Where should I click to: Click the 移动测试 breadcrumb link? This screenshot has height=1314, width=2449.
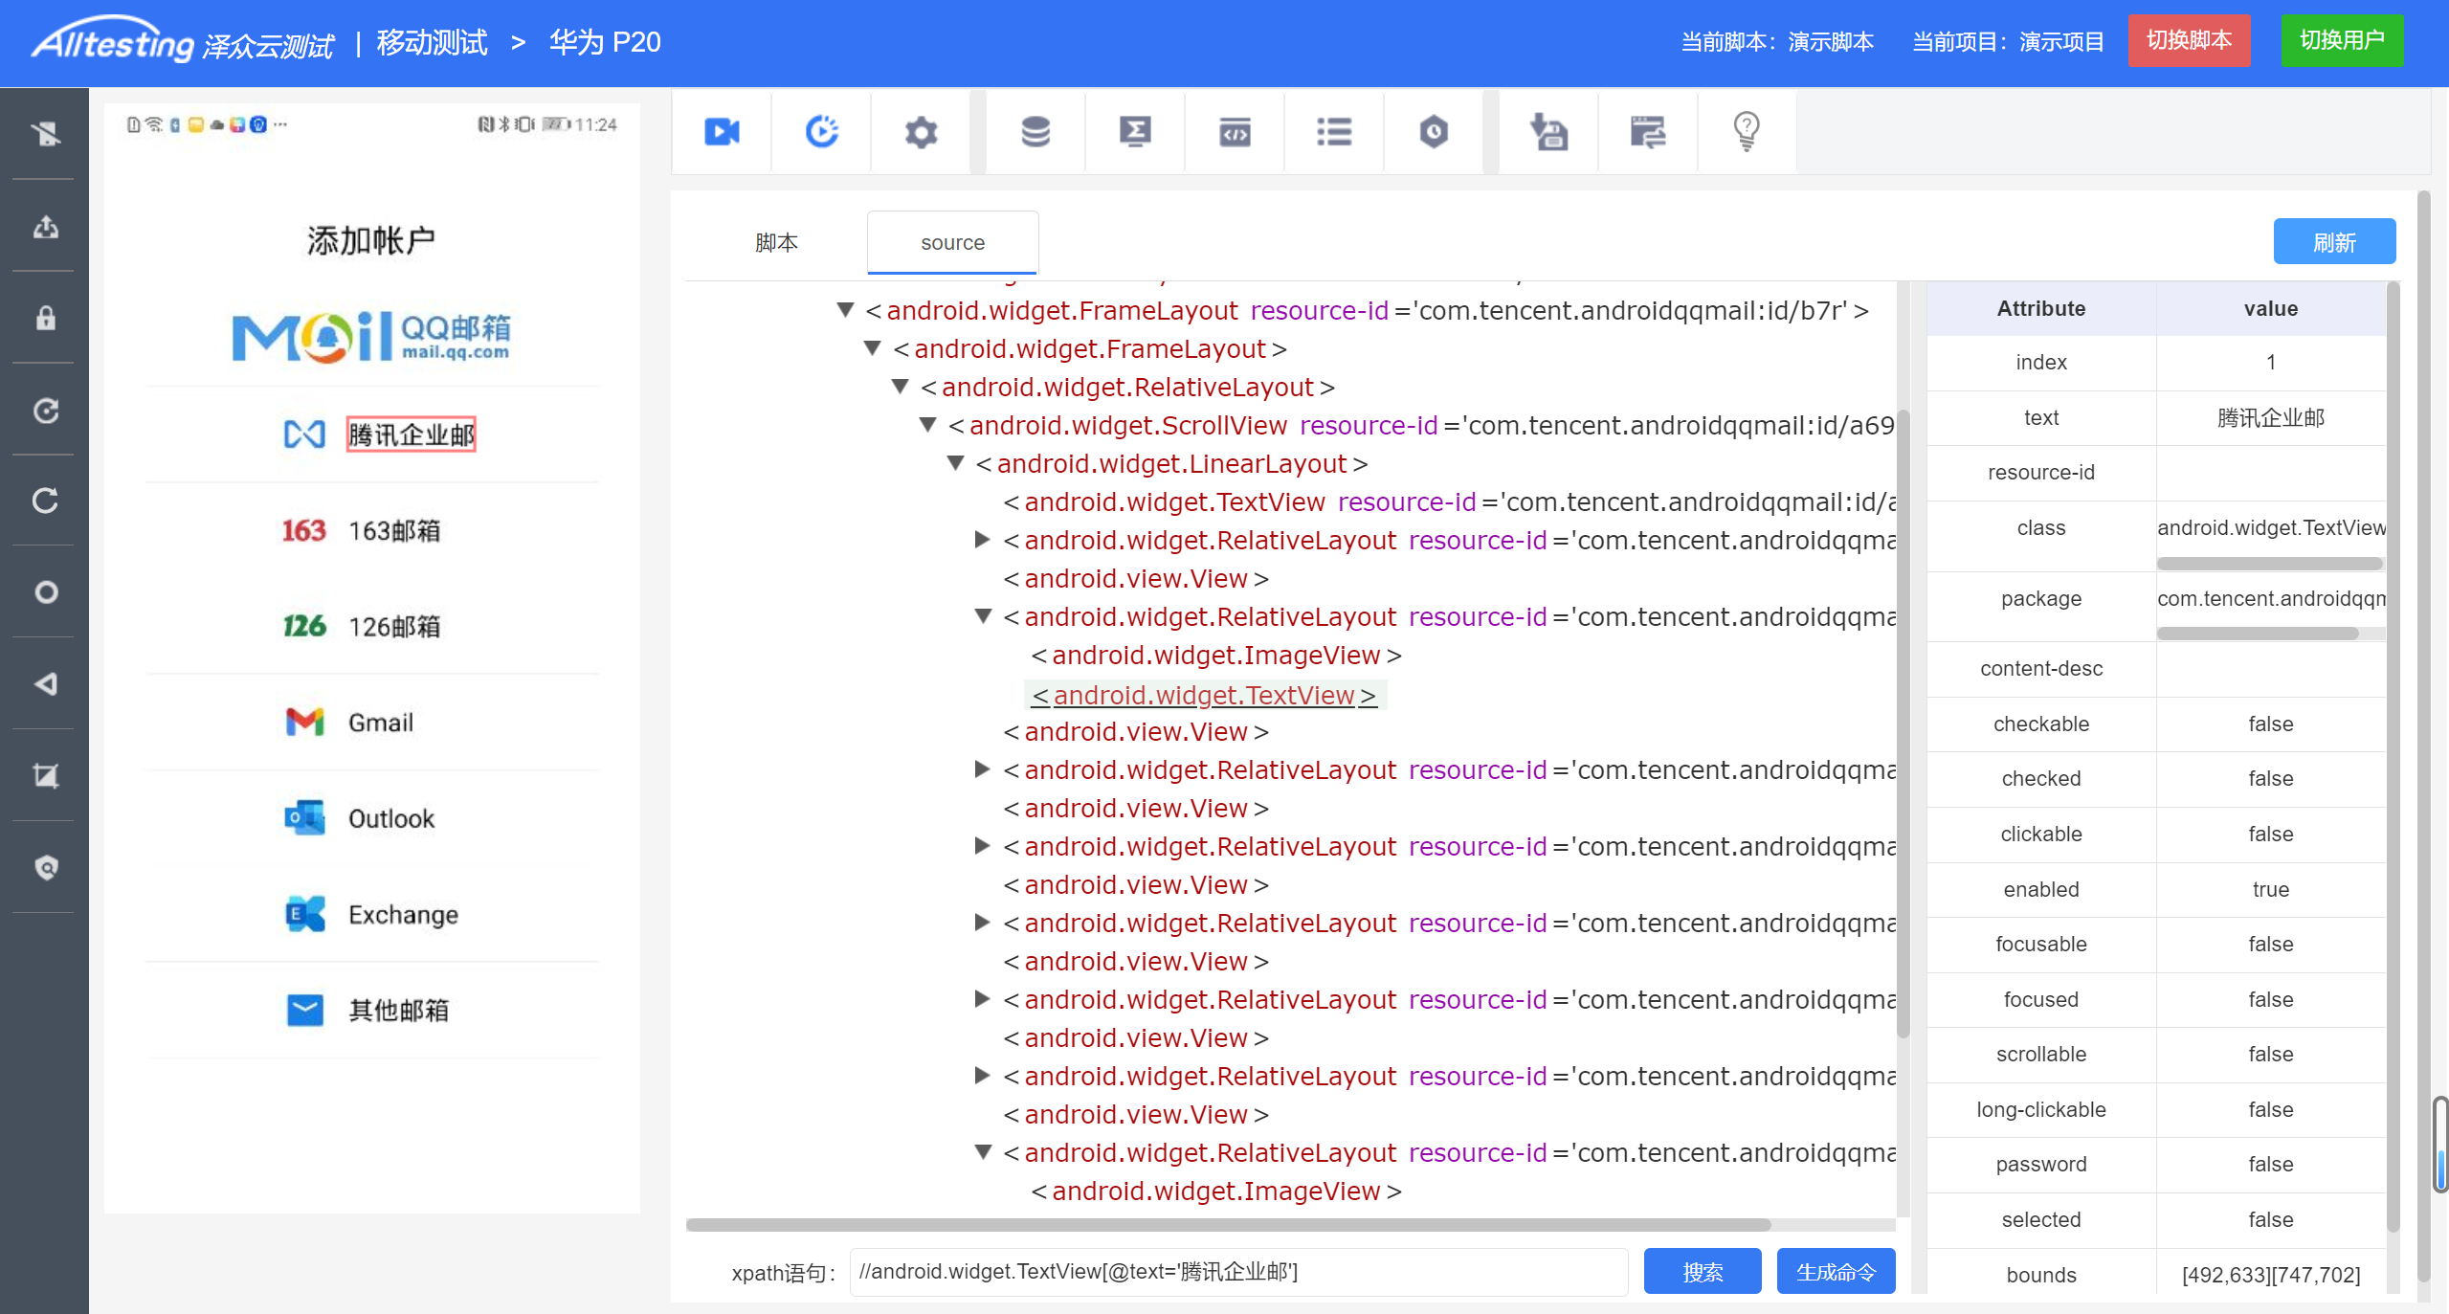(x=432, y=42)
